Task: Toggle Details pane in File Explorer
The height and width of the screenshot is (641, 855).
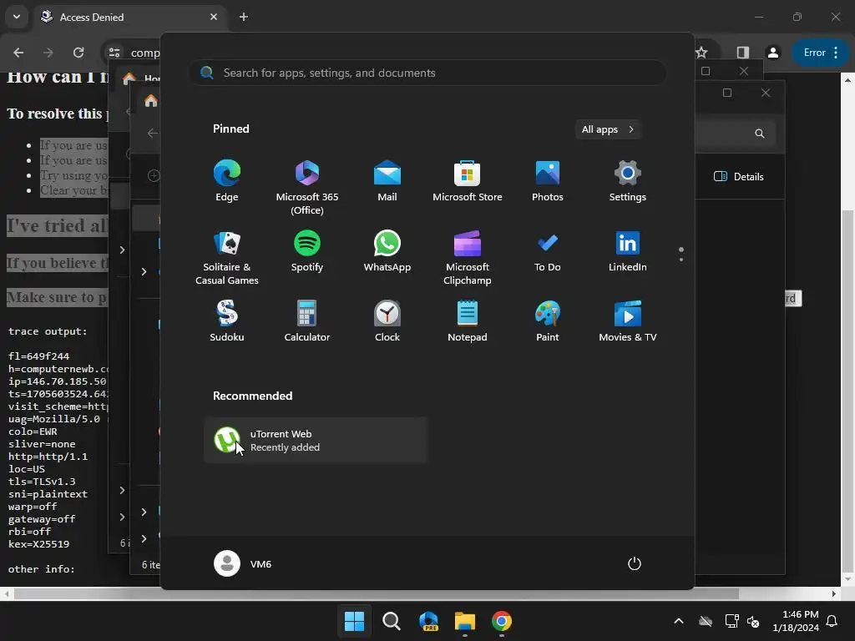Action: pyautogui.click(x=739, y=177)
